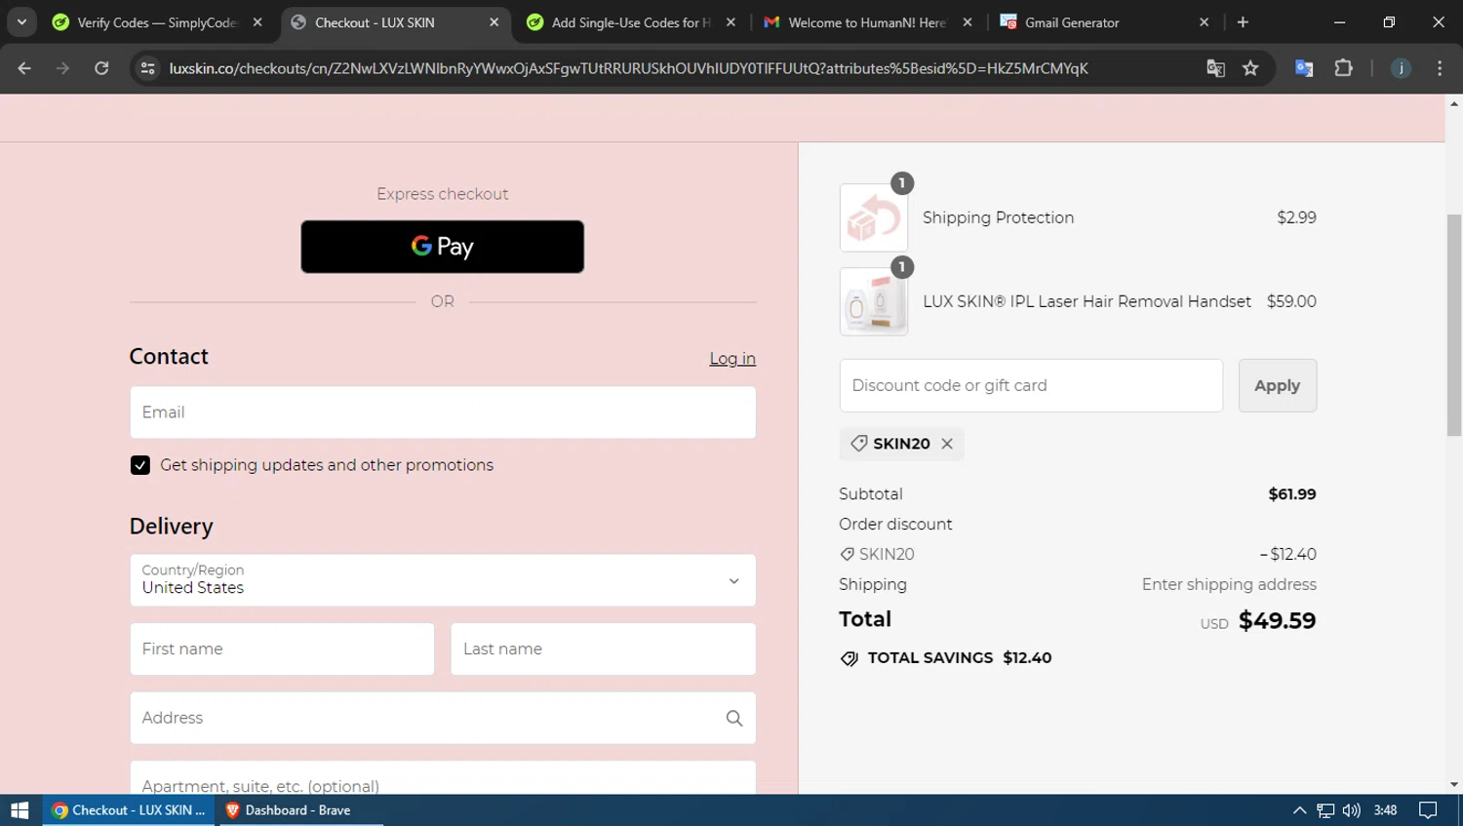Open Dashboard - Brave taskbar item
The width and height of the screenshot is (1463, 826).
(301, 810)
